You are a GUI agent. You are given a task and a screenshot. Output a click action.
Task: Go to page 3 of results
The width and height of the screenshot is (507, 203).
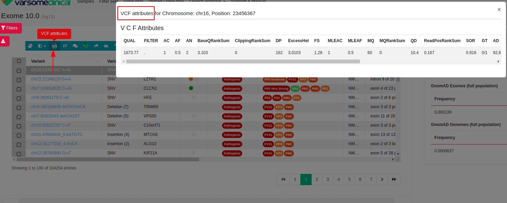tap(328, 179)
